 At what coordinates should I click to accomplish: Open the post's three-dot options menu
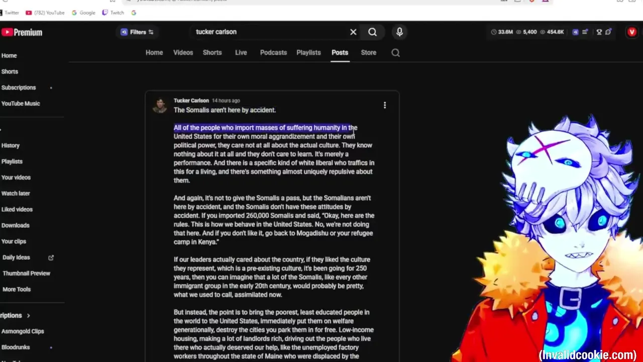(385, 105)
